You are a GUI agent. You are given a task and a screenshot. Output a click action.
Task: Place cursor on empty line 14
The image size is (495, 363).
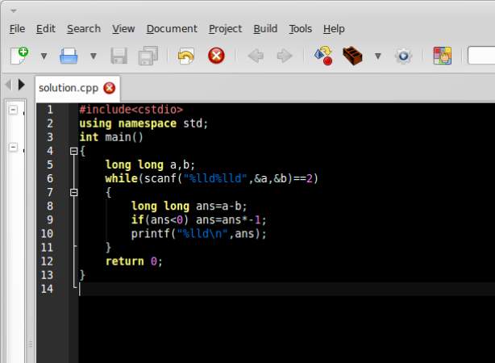[287, 289]
